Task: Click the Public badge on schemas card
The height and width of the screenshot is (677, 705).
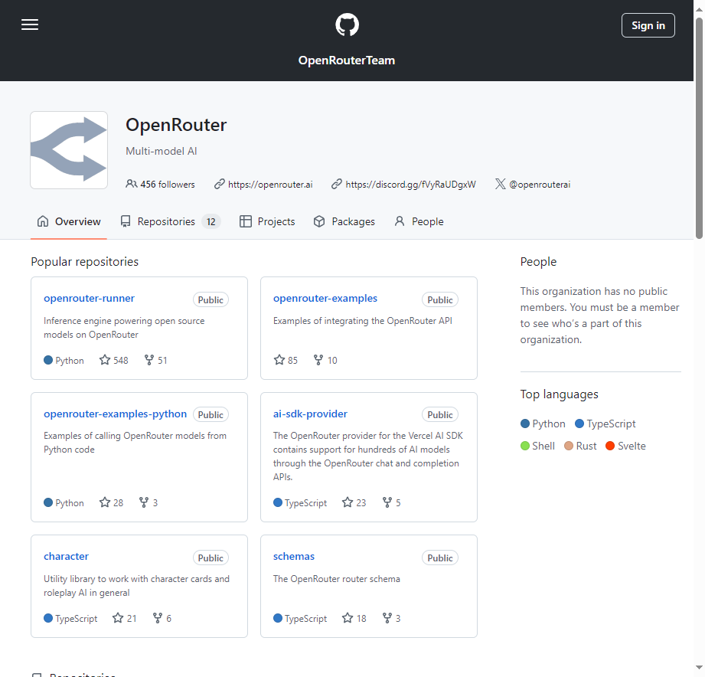Action: tap(439, 558)
